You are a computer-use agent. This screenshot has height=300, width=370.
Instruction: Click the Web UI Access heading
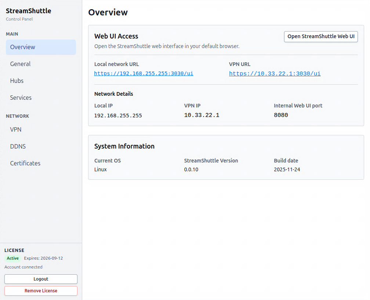coord(116,36)
